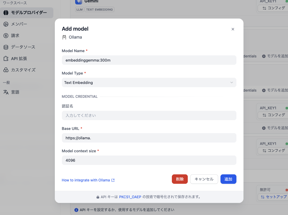
Task: Click the 無許可 status label
Action: click(x=265, y=190)
